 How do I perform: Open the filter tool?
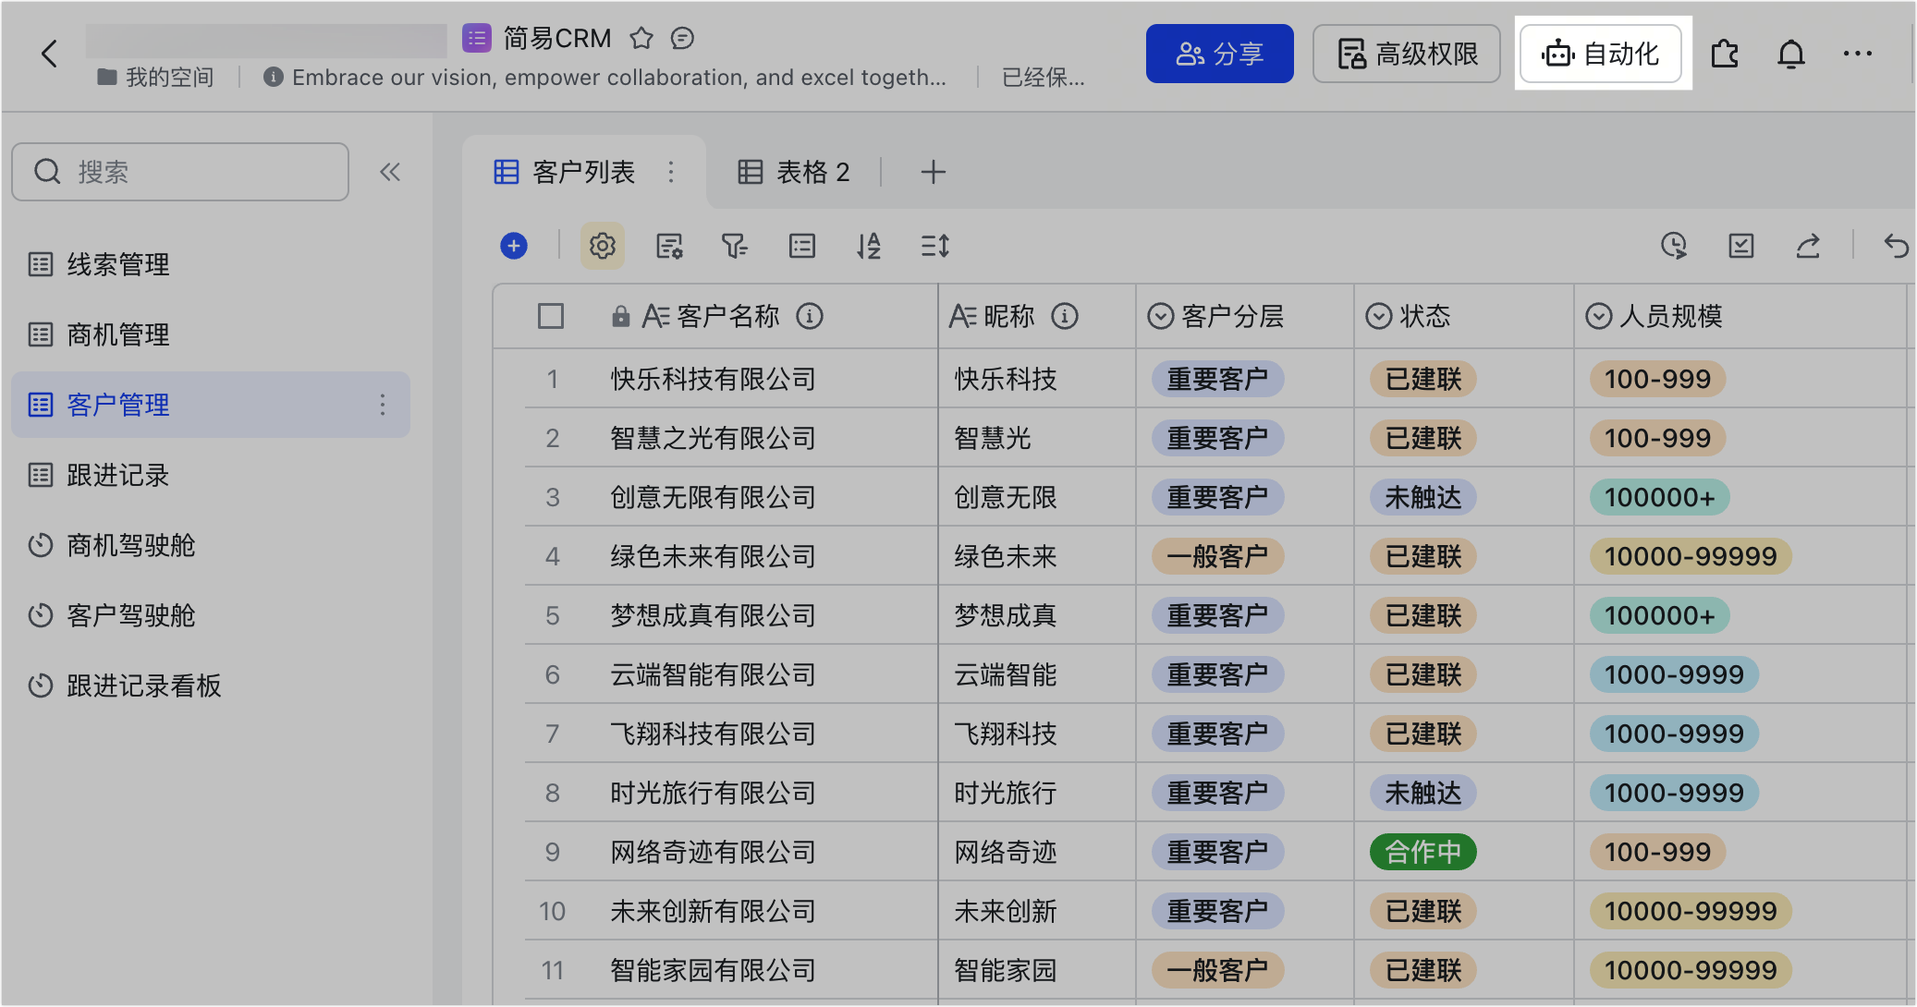coord(735,246)
